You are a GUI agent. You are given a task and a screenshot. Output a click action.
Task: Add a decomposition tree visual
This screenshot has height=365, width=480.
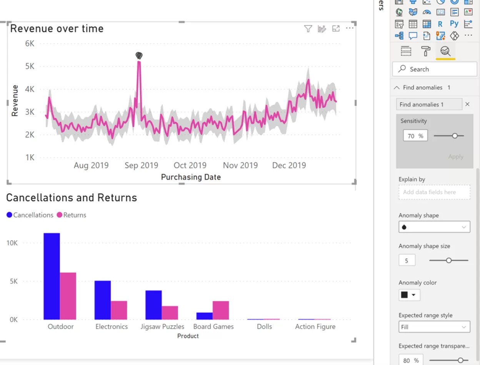point(399,36)
